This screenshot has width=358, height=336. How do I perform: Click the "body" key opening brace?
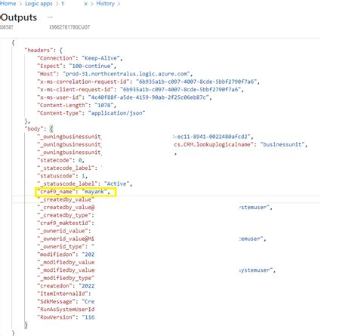click(51, 129)
